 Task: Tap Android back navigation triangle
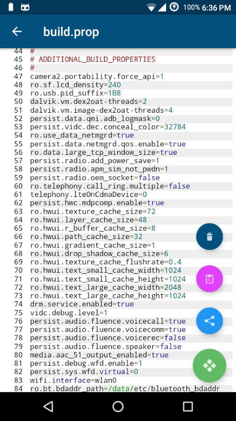48,406
